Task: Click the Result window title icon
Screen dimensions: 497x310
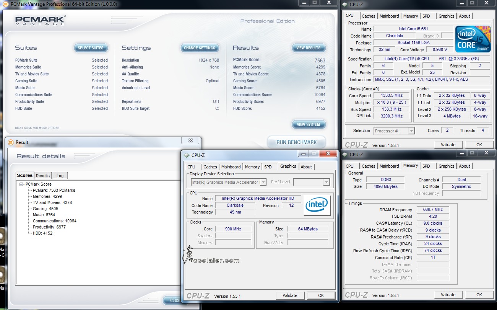Action: pyautogui.click(x=11, y=142)
